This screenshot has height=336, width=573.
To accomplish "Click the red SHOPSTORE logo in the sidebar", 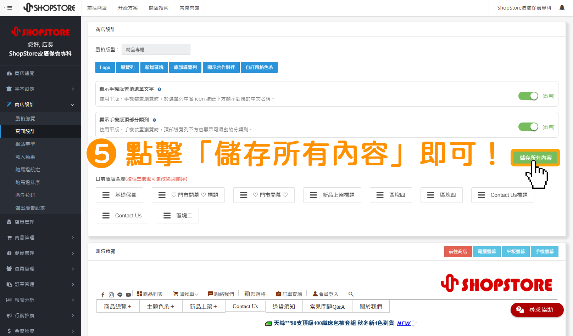I will click(x=40, y=32).
